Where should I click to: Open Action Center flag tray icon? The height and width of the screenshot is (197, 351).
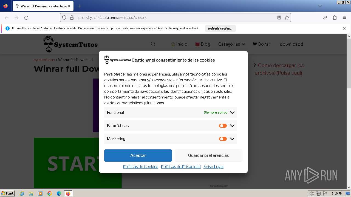(325, 193)
